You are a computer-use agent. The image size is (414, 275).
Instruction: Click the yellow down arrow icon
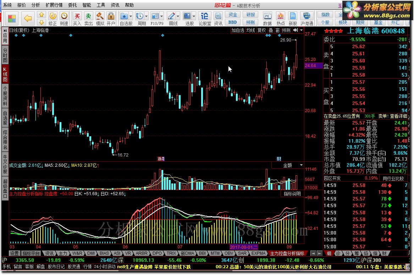pos(41,22)
